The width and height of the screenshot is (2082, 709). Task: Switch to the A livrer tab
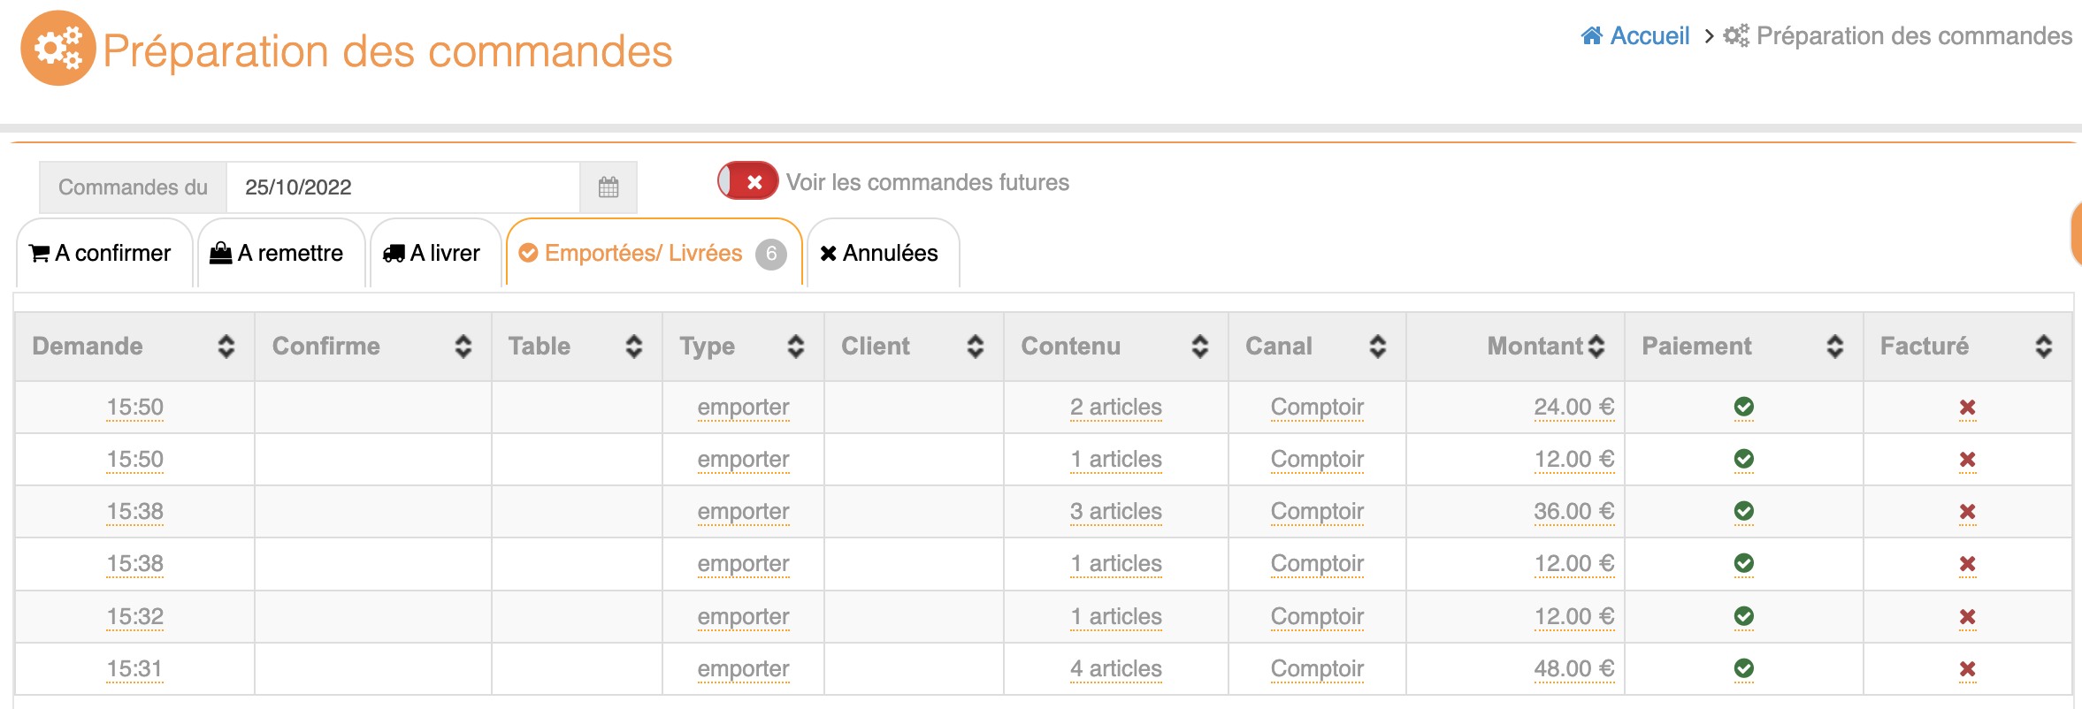[433, 254]
